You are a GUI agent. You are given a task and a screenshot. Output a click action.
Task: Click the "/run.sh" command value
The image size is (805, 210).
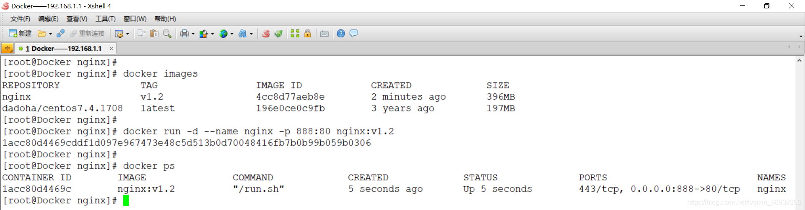click(x=258, y=189)
